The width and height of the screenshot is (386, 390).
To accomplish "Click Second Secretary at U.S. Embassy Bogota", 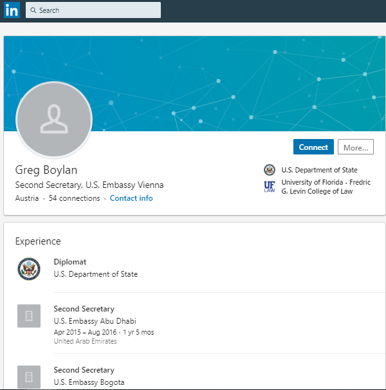I will [84, 370].
